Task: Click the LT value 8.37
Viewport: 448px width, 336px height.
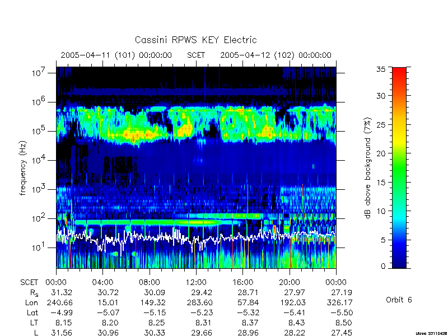Action: click(250, 323)
